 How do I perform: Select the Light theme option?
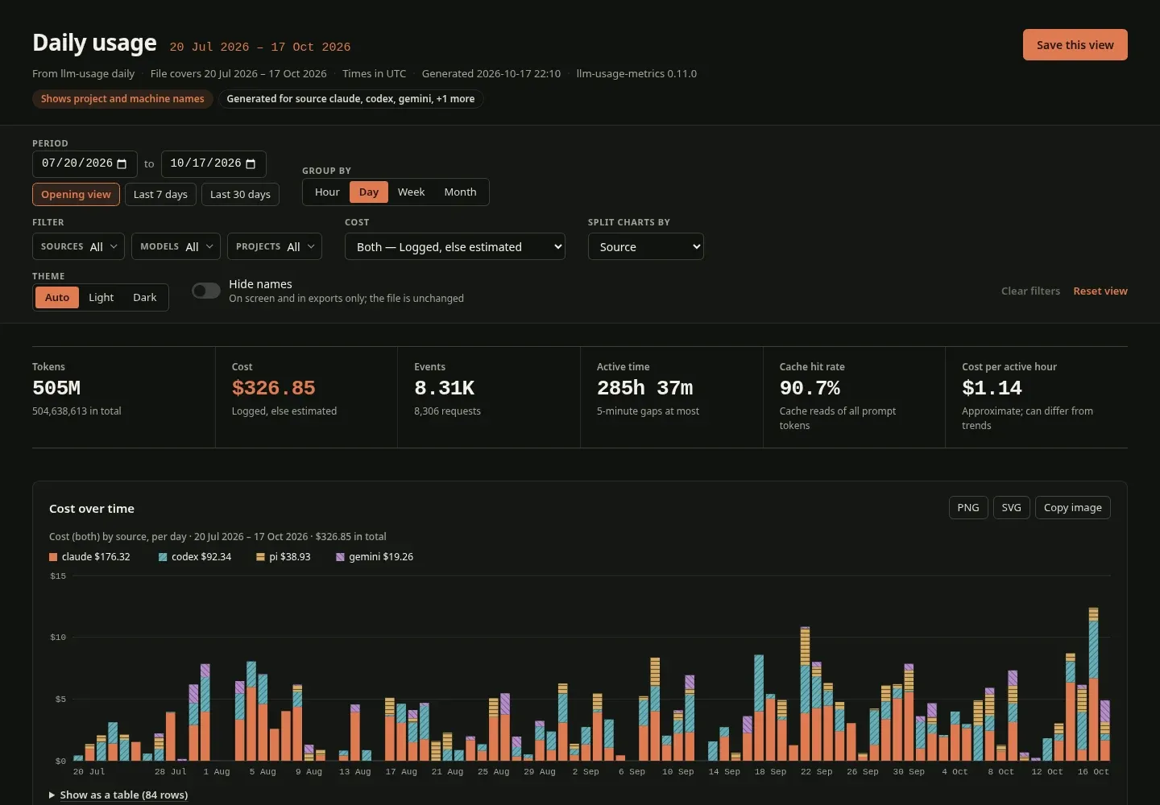click(x=101, y=297)
